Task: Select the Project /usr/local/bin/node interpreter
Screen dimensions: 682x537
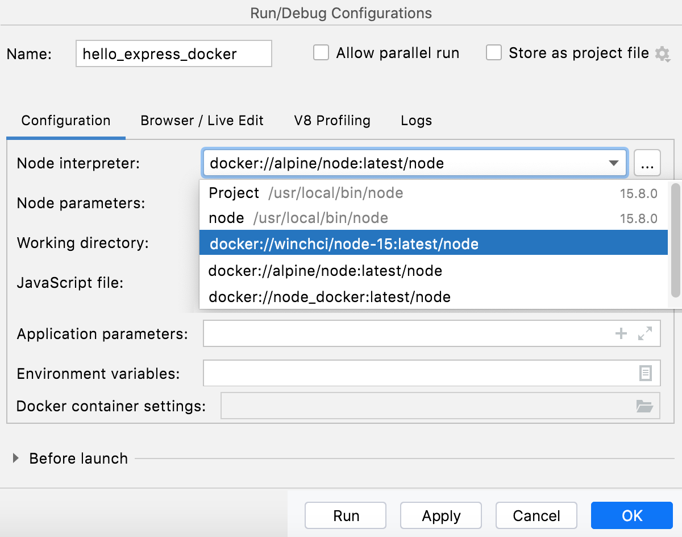Action: [307, 193]
